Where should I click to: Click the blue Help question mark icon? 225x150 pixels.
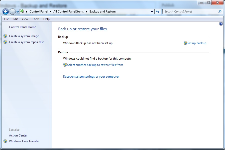point(221,24)
